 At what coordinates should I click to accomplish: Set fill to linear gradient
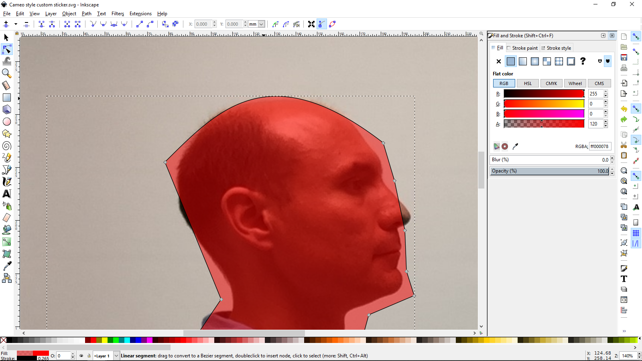(x=523, y=61)
